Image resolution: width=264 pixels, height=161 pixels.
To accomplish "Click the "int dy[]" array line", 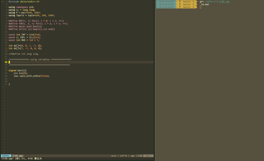I will (x=25, y=46).
